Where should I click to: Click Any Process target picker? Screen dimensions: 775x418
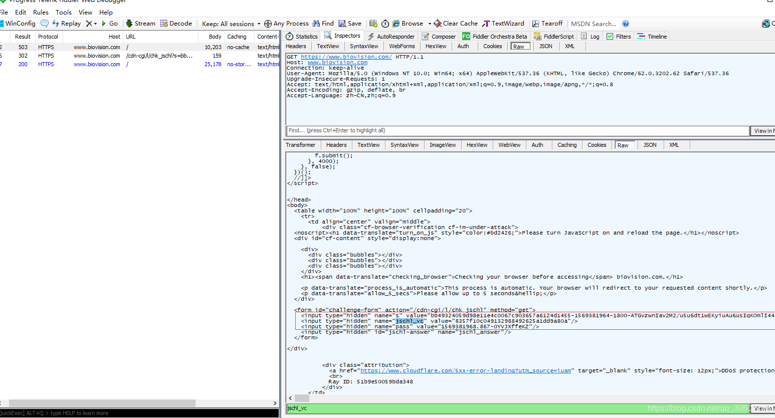(286, 24)
